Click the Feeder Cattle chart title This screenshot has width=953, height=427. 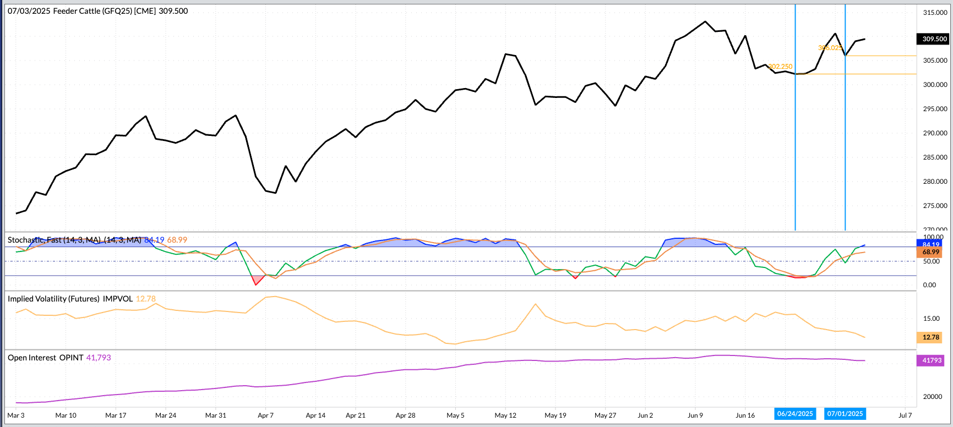click(97, 11)
